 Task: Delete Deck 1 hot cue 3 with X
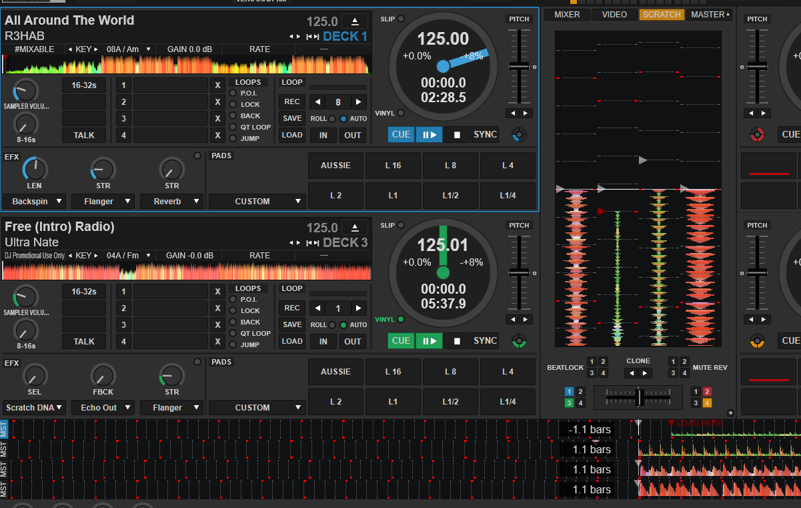pos(217,119)
